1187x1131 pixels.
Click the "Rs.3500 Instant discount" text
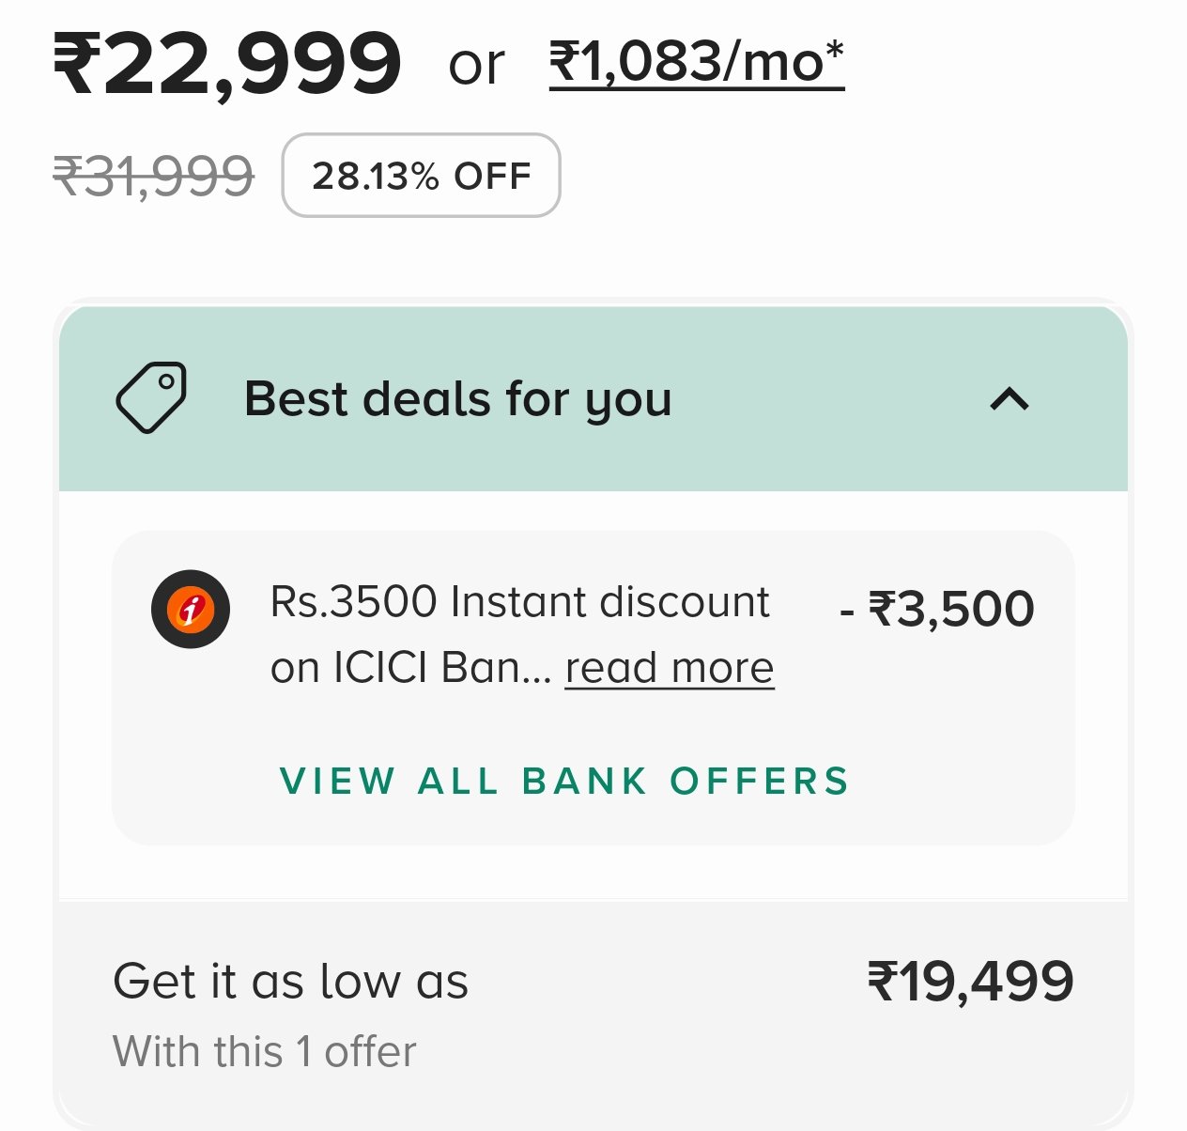point(519,602)
